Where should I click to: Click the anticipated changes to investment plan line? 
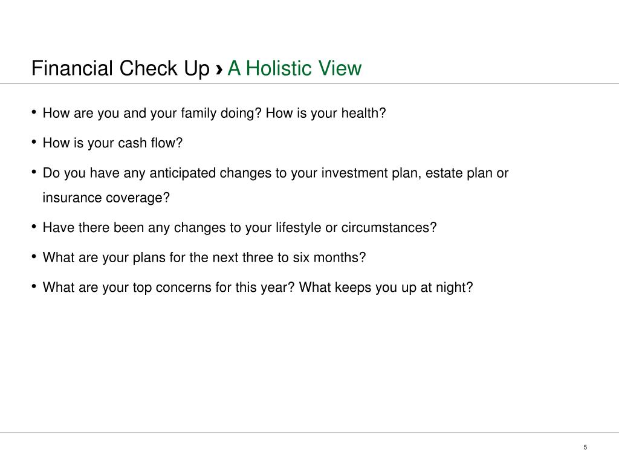pos(276,173)
